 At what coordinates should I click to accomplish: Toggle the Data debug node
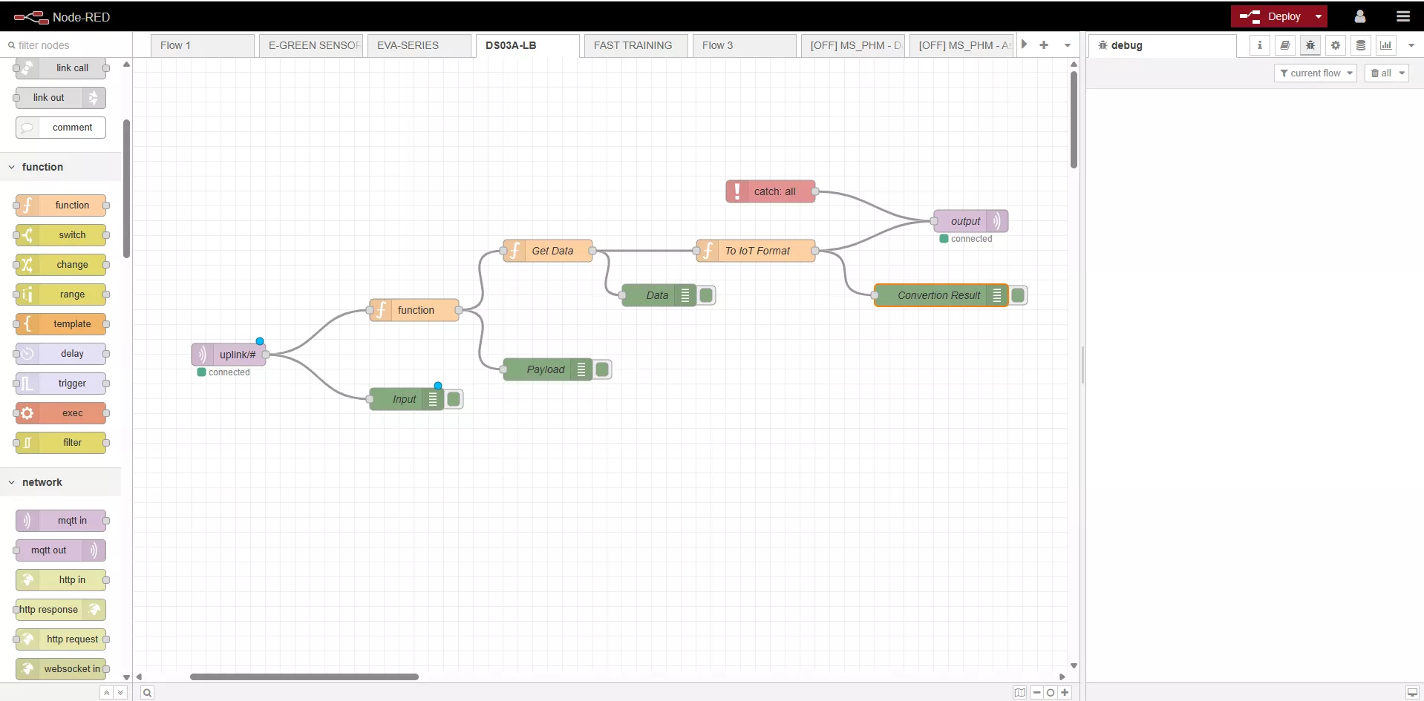coord(706,295)
